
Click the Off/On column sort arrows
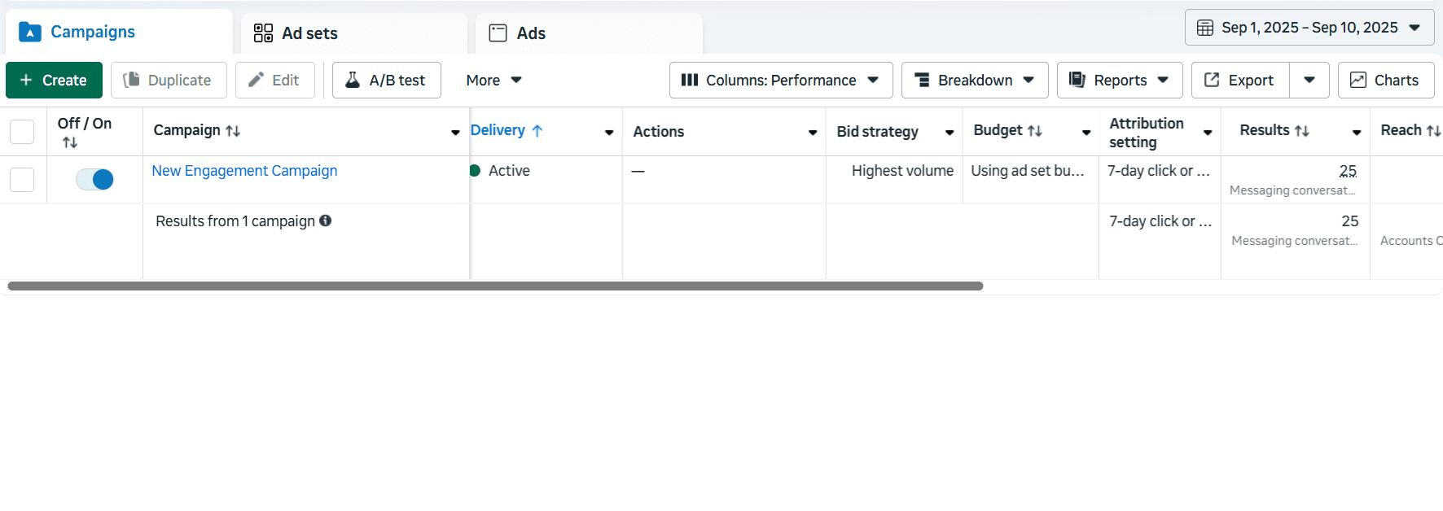[70, 142]
